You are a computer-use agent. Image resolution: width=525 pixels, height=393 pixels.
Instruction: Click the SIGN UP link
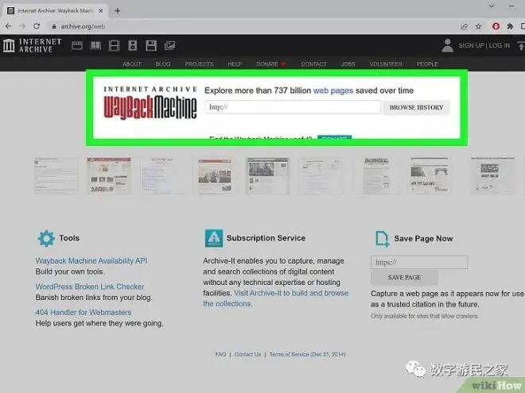pos(471,45)
